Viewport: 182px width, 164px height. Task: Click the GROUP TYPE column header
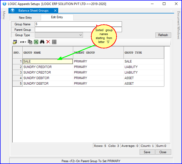click(144, 52)
